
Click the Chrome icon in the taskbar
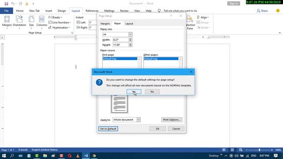94,155
